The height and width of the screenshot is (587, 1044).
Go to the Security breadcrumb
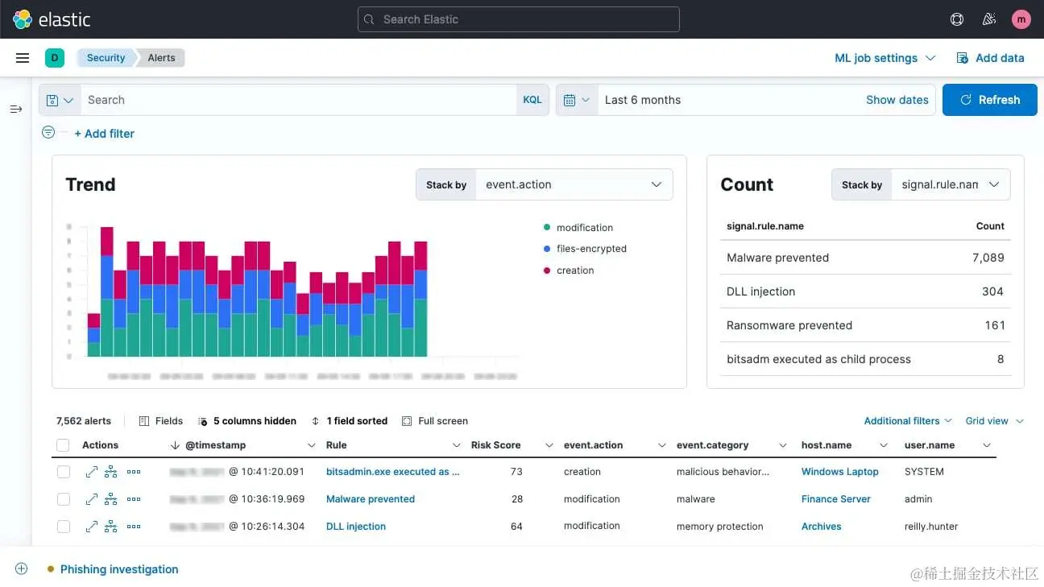[x=106, y=58]
